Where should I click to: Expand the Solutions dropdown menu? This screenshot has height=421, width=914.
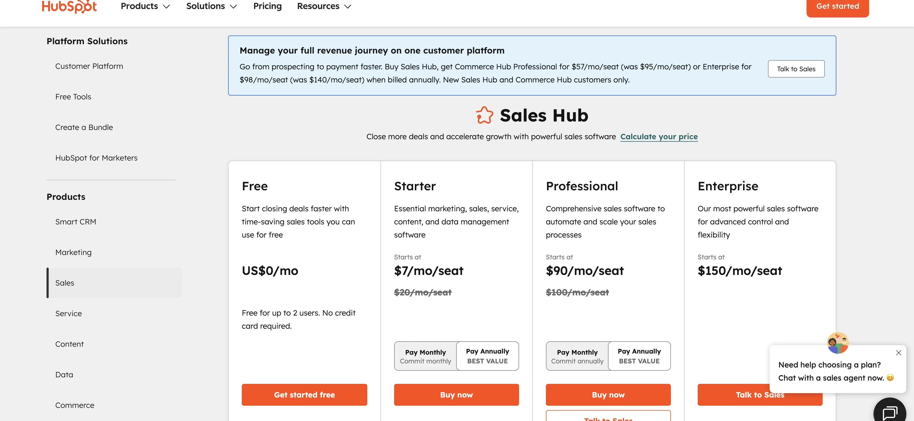211,6
